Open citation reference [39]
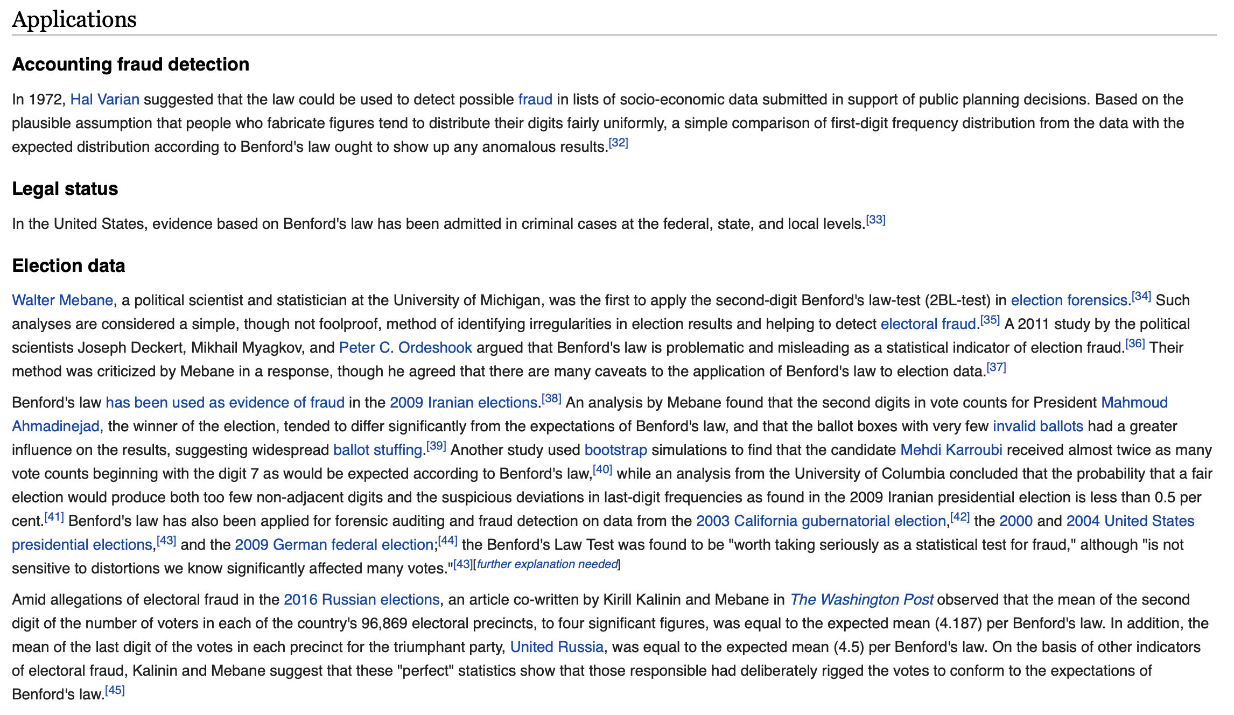1234x715 pixels. (x=437, y=446)
